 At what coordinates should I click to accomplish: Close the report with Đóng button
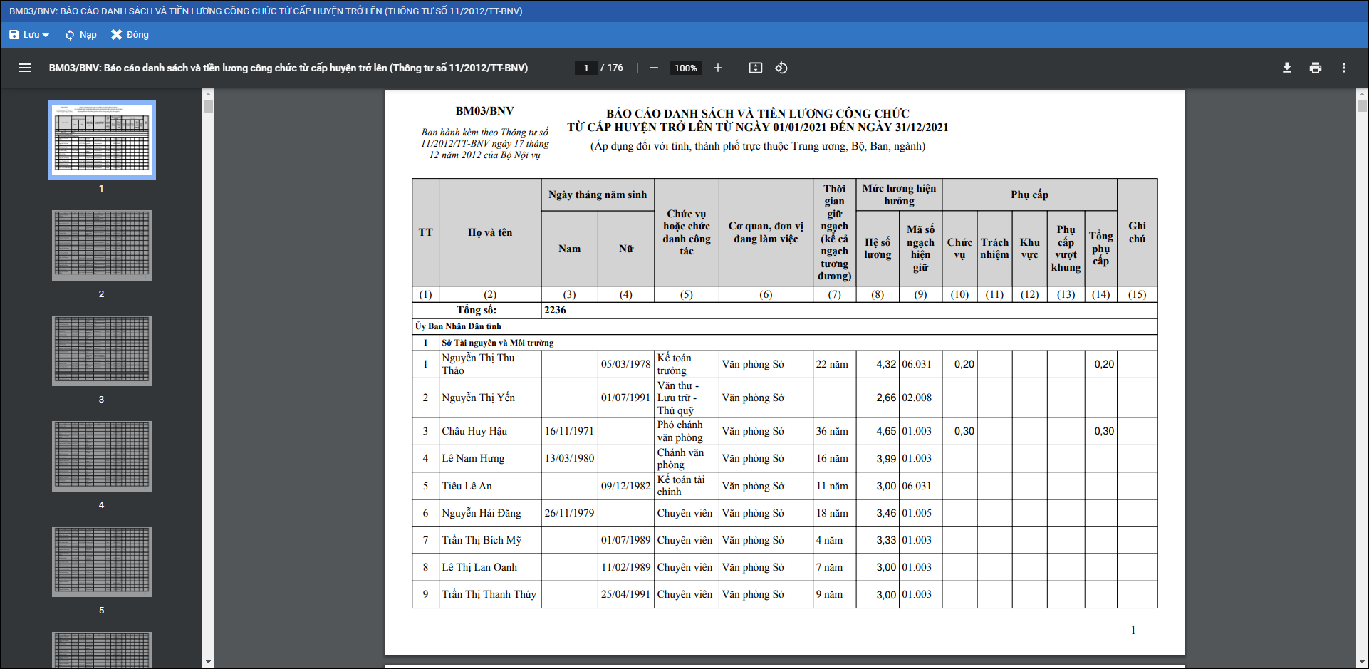click(130, 35)
